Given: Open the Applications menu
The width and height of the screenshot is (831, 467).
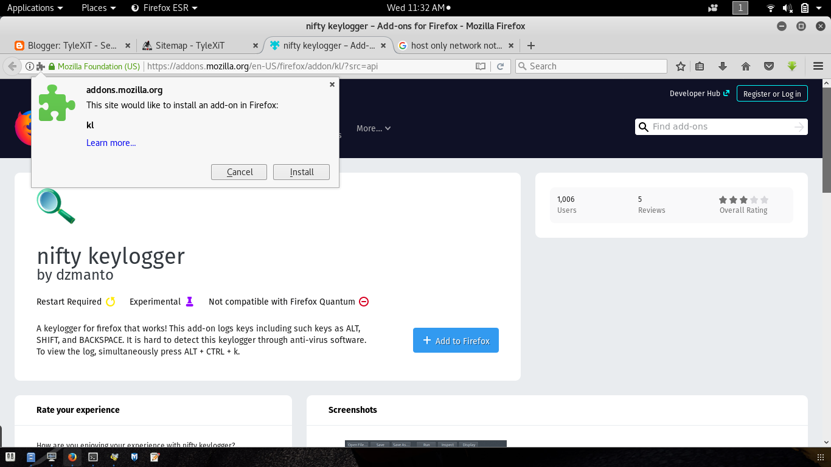Looking at the screenshot, I should (35, 8).
